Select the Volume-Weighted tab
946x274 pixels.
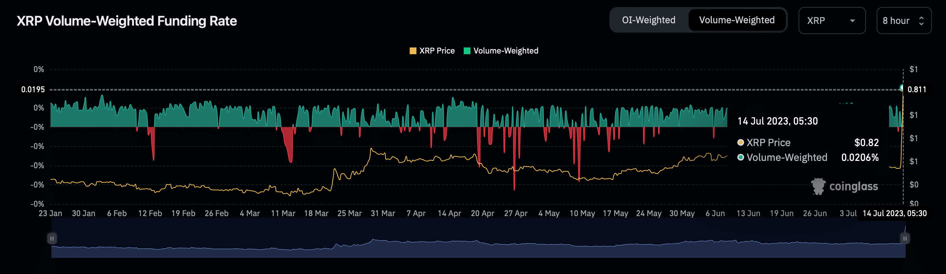click(737, 20)
